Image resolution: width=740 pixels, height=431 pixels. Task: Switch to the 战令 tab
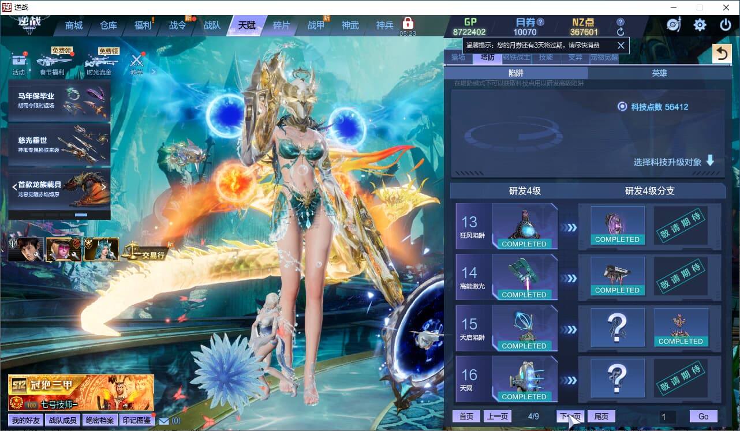(178, 25)
